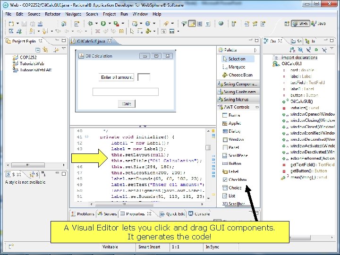The image size is (340, 255).
Task: Open the External Tools dropdown arrow
Action: pos(123,24)
